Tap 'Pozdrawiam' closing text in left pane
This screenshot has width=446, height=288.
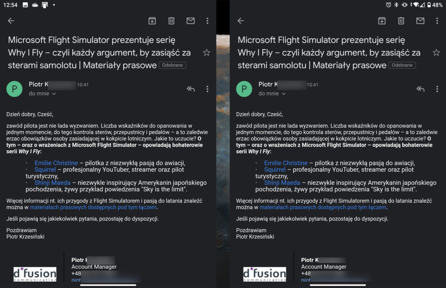tap(21, 230)
